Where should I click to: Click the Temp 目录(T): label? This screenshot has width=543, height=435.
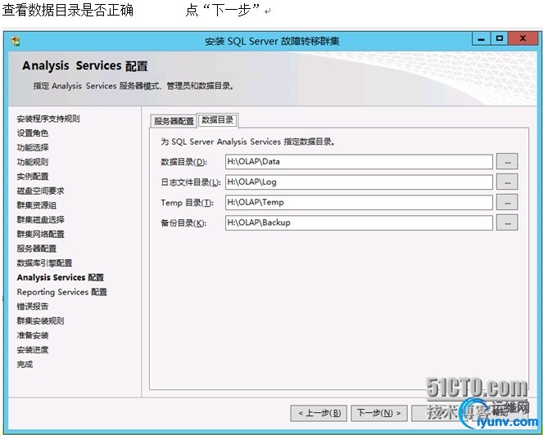[x=188, y=203]
